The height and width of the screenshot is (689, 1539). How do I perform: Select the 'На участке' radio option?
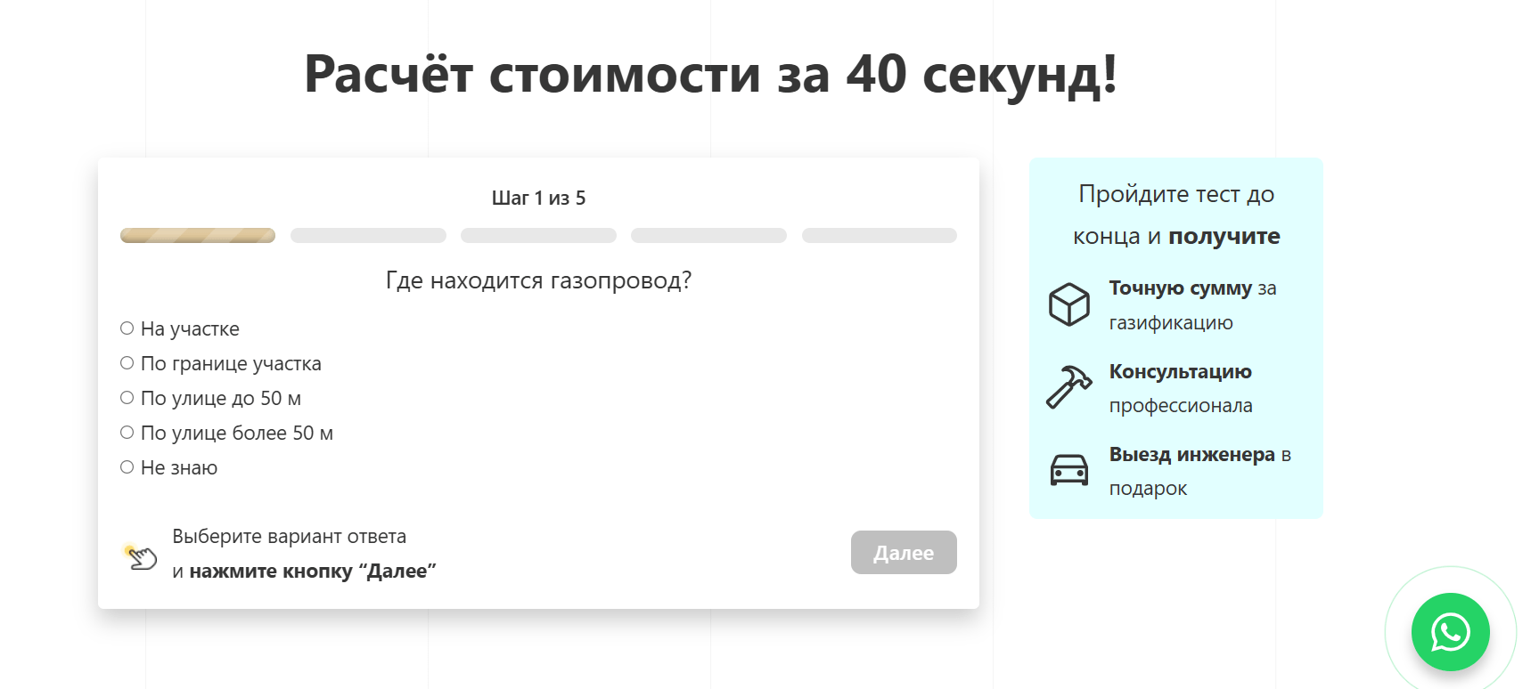127,328
